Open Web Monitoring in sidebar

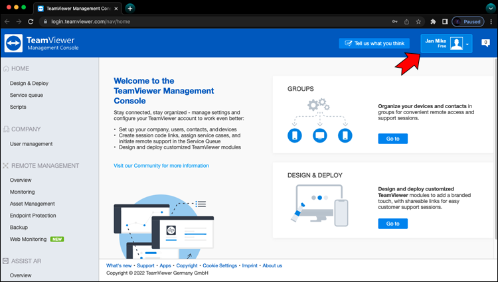[28, 239]
